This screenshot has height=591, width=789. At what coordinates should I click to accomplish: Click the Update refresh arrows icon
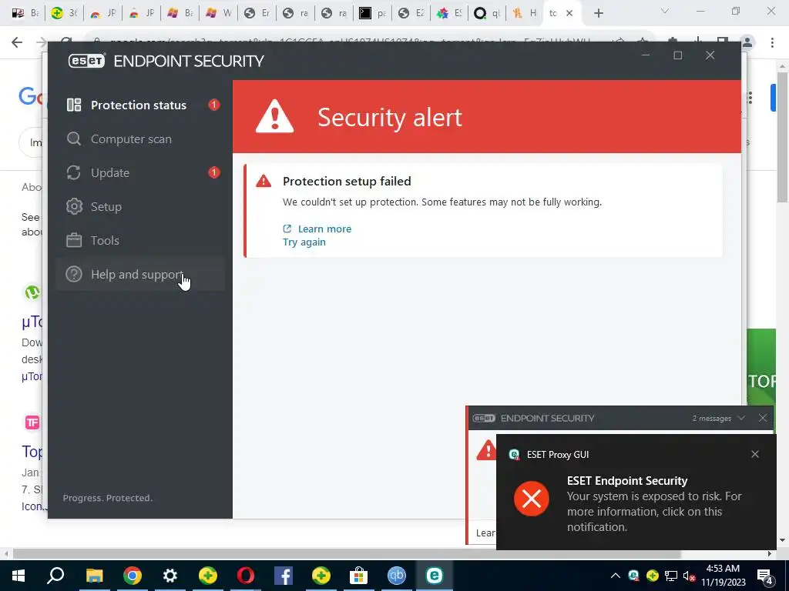tap(74, 173)
